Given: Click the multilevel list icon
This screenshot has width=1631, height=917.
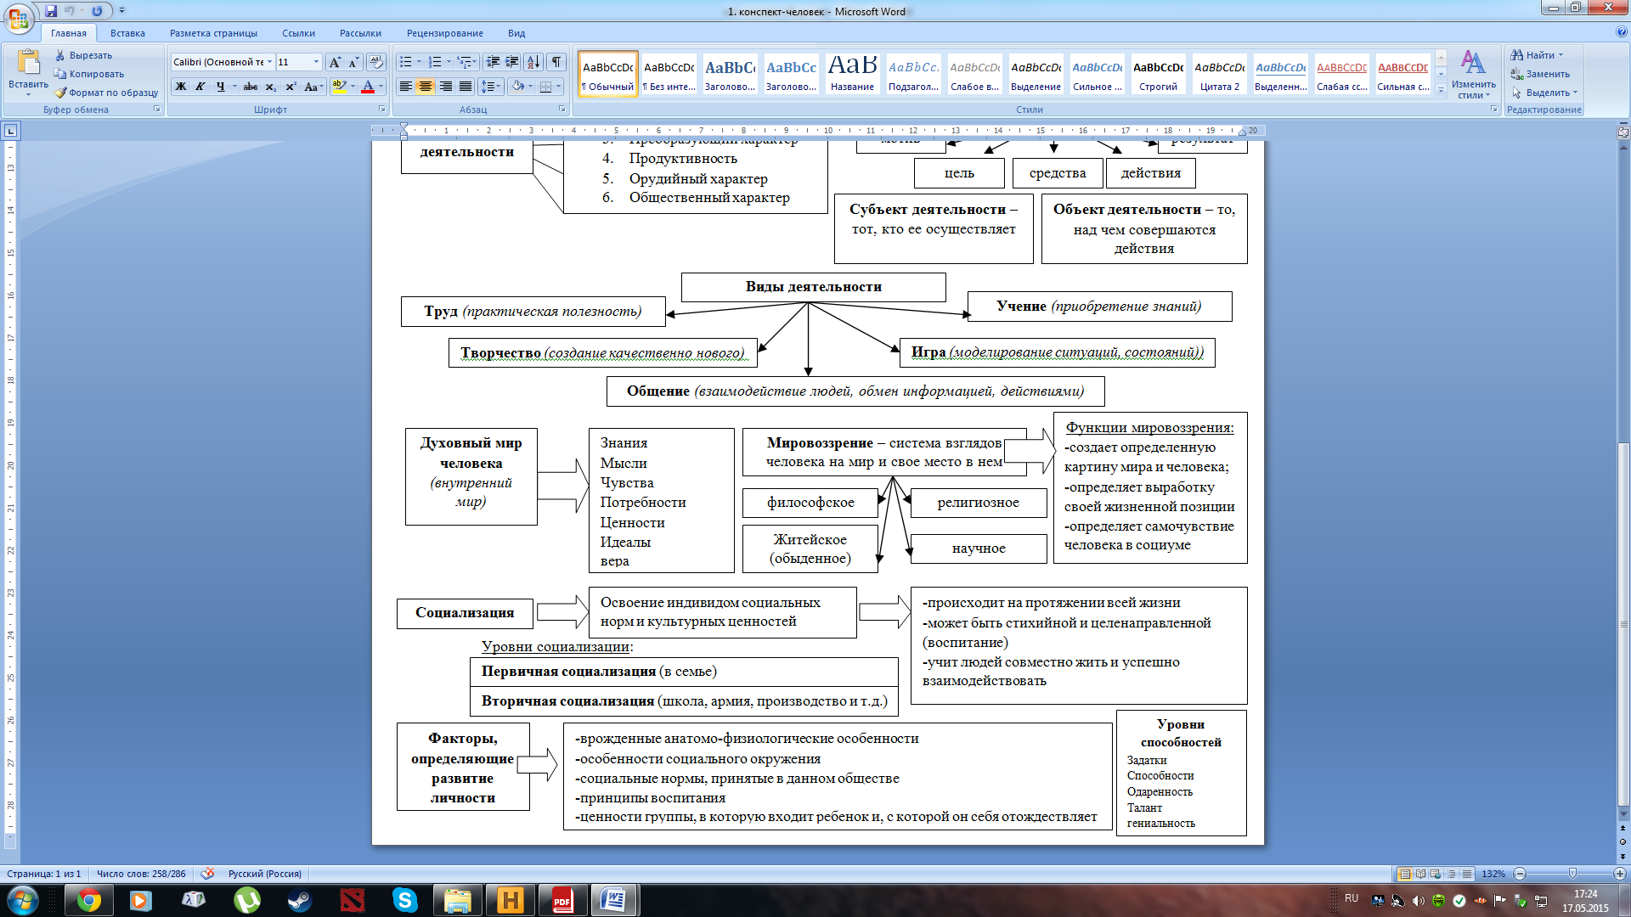Looking at the screenshot, I should click(464, 62).
